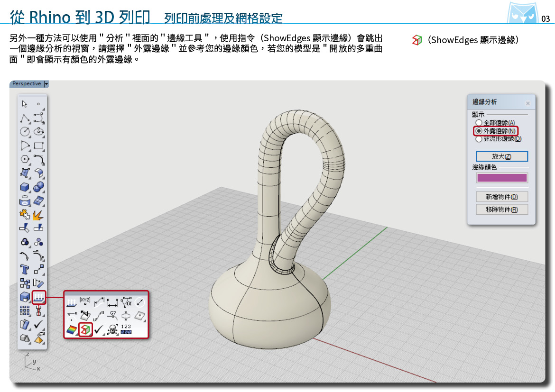Image resolution: width=555 pixels, height=392 pixels.
Task: Select the arrow pointer tool
Action: point(24,104)
